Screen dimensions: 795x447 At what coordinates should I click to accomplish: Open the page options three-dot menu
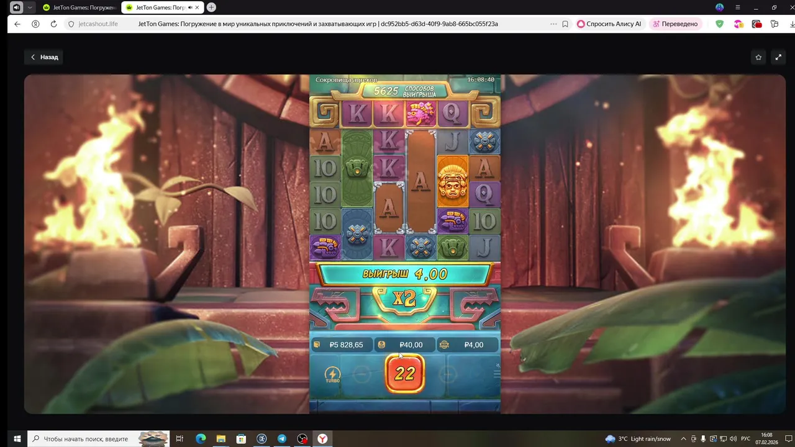click(553, 24)
